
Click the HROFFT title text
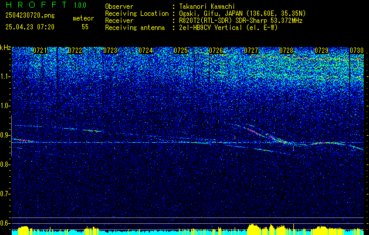point(36,5)
